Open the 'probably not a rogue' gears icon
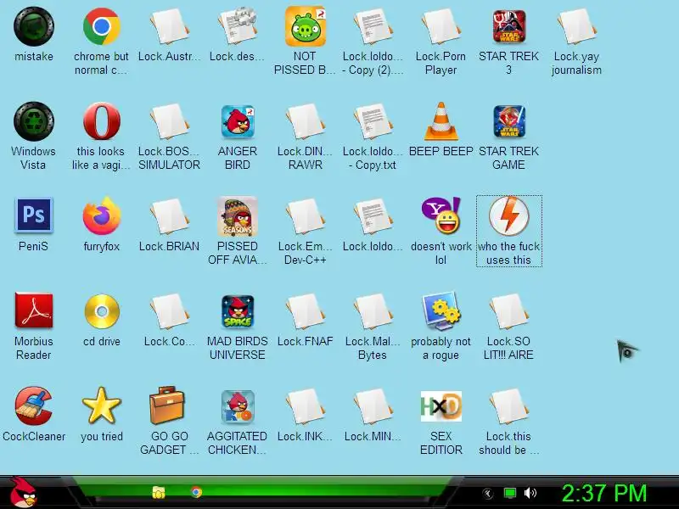The image size is (679, 509). tap(441, 310)
